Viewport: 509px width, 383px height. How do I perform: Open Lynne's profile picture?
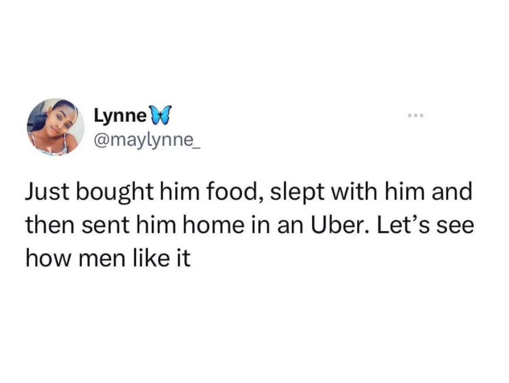coord(56,127)
